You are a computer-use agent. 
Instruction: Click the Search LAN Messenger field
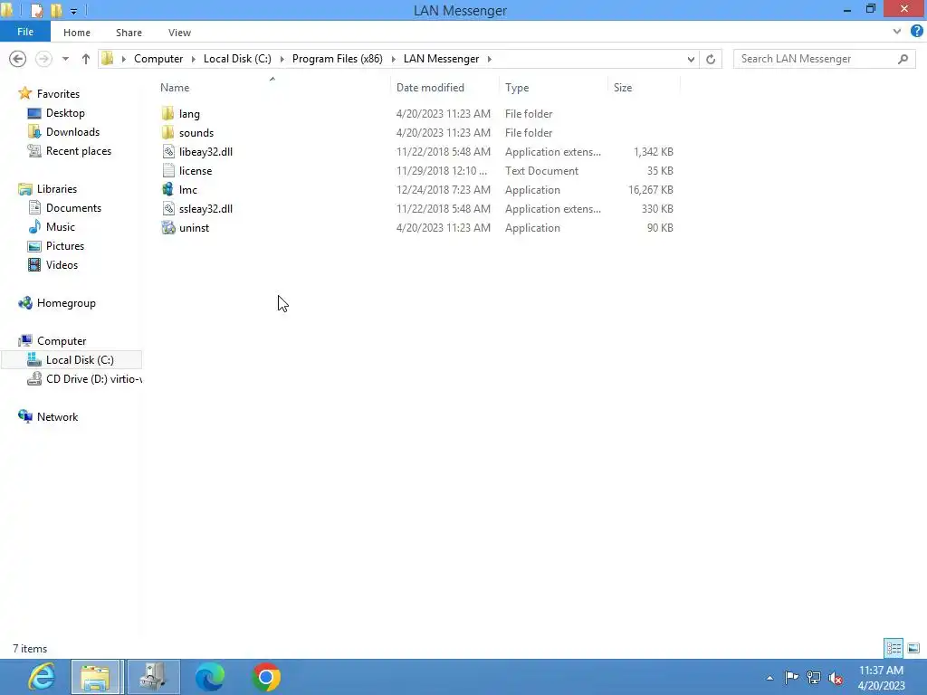pyautogui.click(x=824, y=59)
